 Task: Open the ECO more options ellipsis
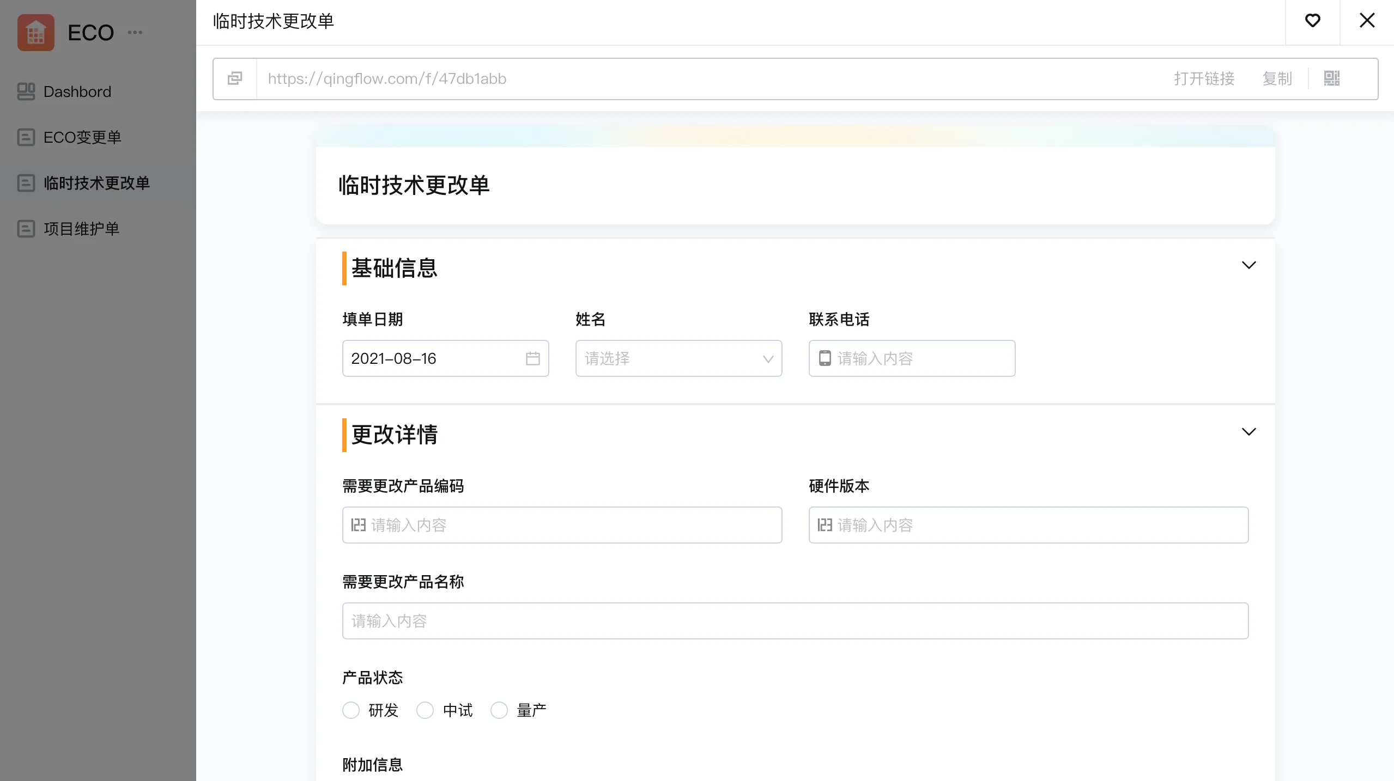(135, 33)
